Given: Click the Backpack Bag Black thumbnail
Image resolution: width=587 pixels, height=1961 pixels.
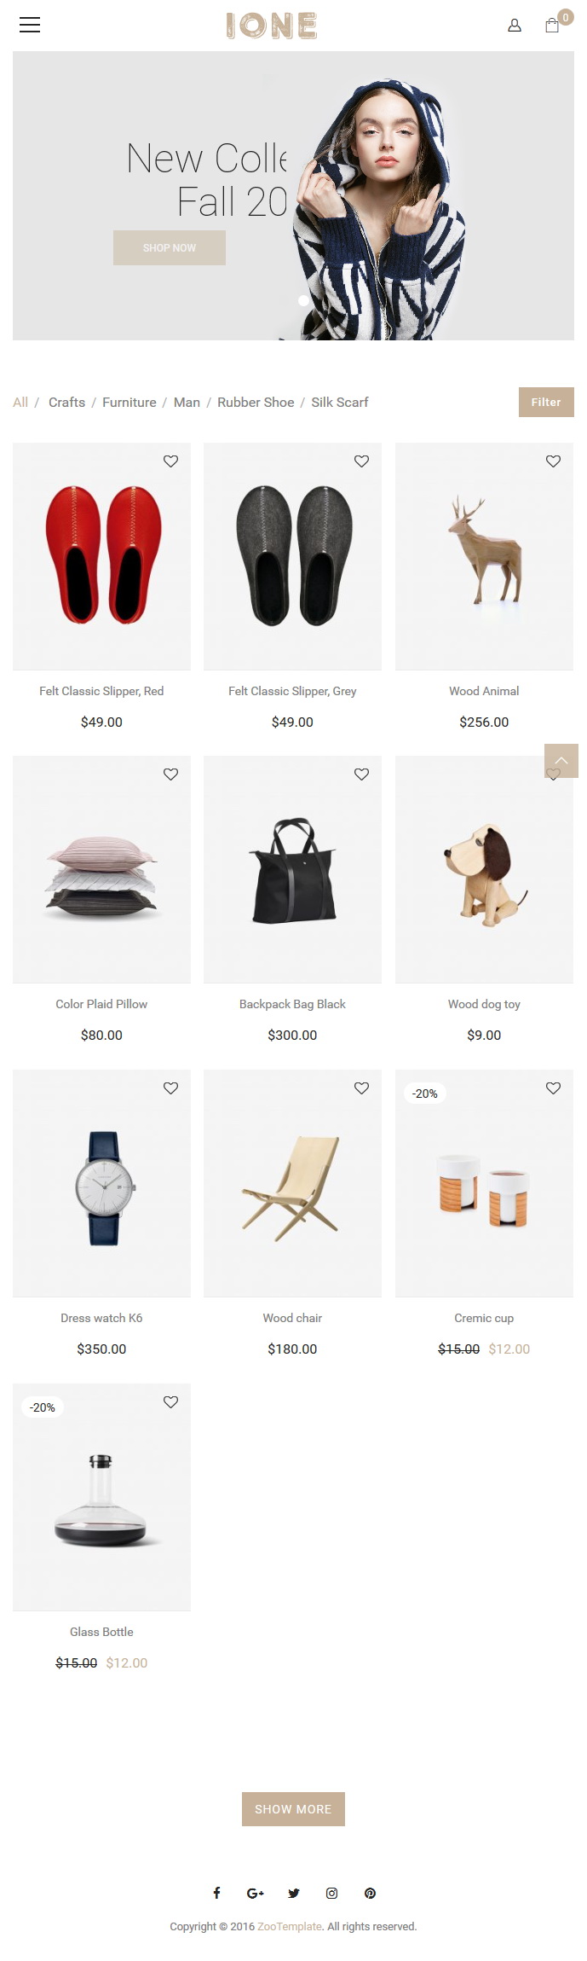Looking at the screenshot, I should 292,869.
